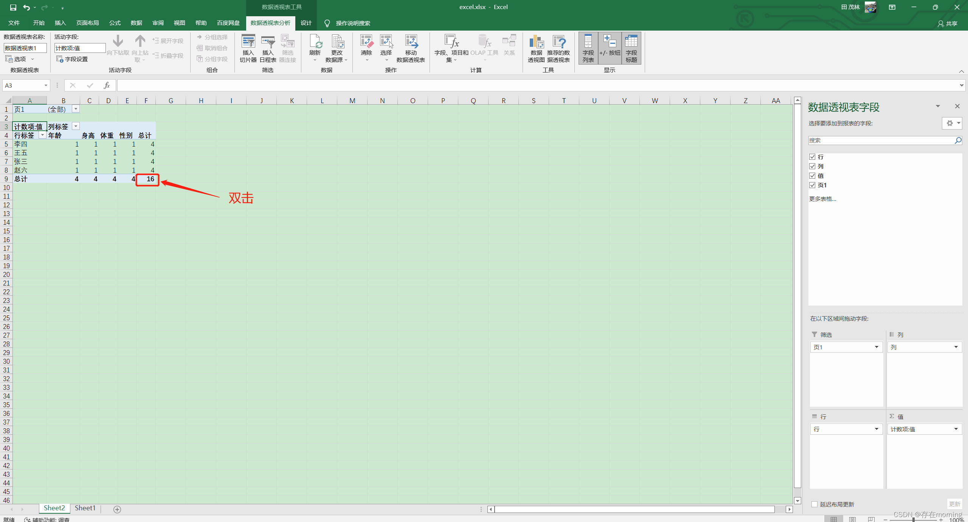Click the zoom slider in status bar
This screenshot has height=522, width=968.
coord(913,519)
